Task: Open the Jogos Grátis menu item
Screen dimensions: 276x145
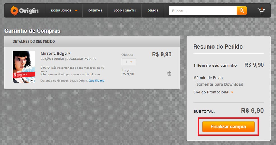Action: pos(125,11)
